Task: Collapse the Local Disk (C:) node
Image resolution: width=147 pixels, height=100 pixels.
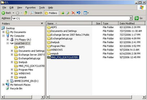Action: coord(8,43)
